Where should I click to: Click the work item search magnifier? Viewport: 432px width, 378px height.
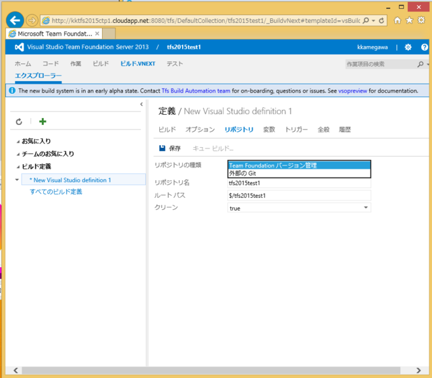point(420,64)
